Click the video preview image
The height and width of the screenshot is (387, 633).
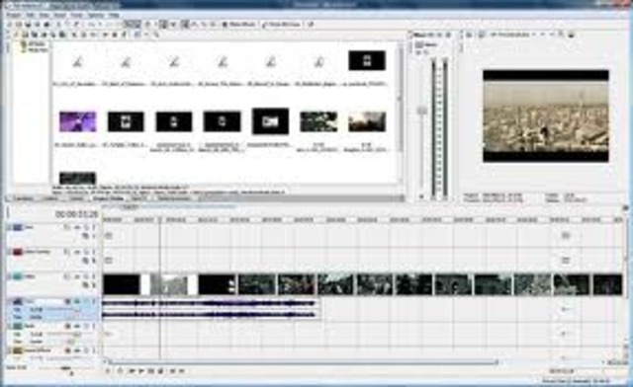(546, 116)
